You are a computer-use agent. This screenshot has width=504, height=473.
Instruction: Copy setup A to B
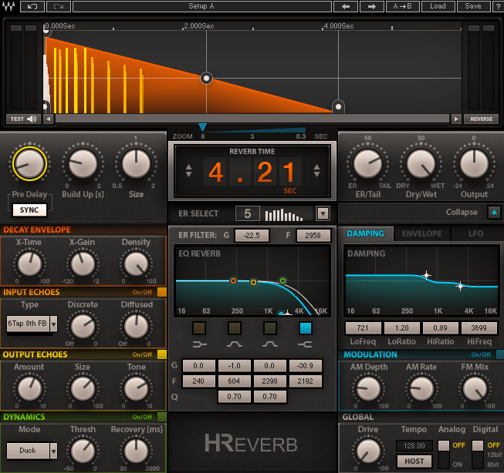pos(403,6)
